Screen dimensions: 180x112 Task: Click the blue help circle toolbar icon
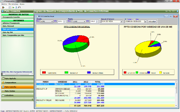[16, 8]
